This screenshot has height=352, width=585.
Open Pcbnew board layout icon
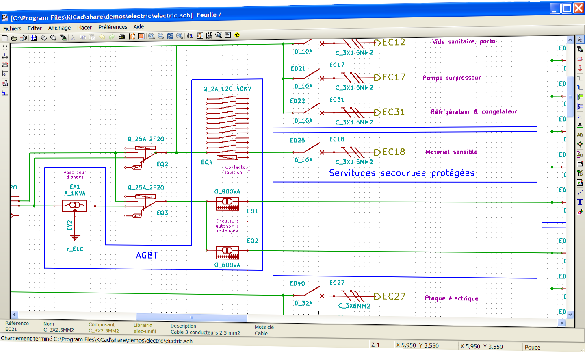[x=141, y=36]
